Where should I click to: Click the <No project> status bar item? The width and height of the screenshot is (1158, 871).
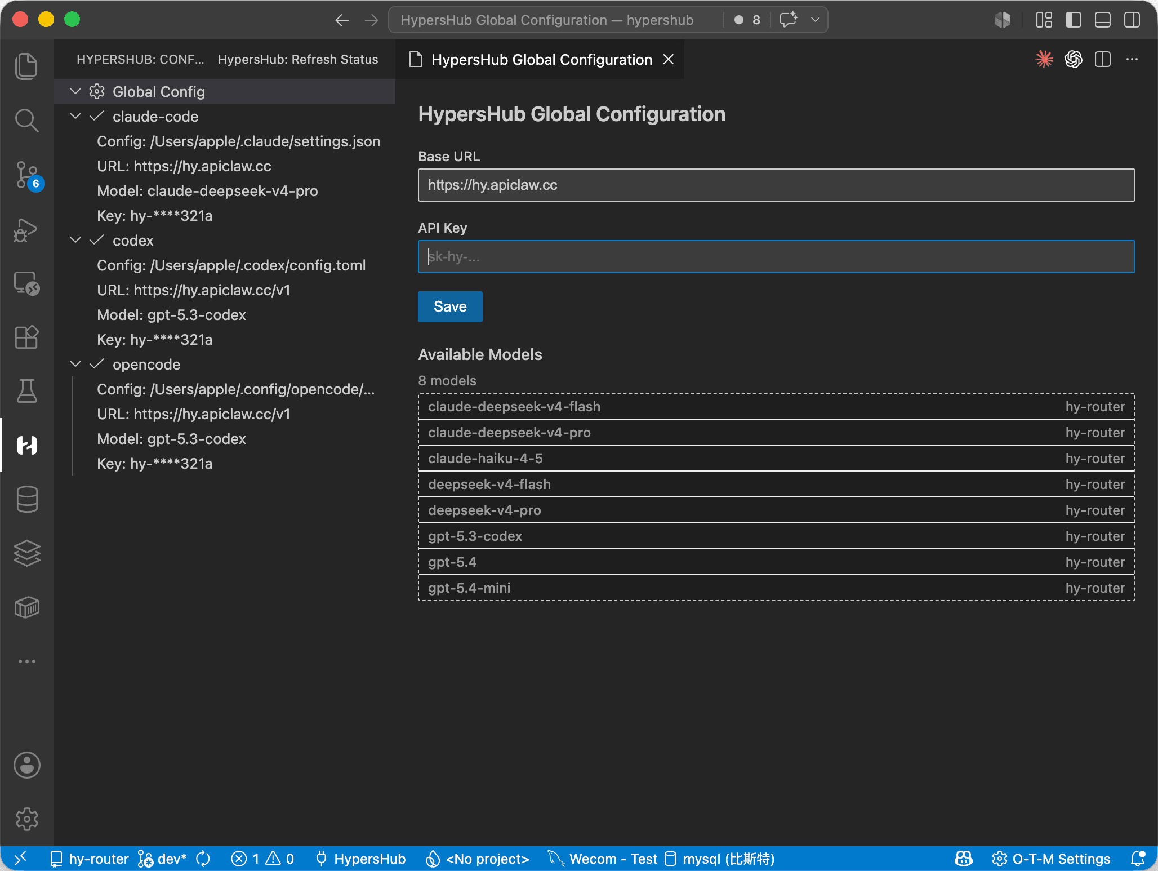(x=478, y=859)
